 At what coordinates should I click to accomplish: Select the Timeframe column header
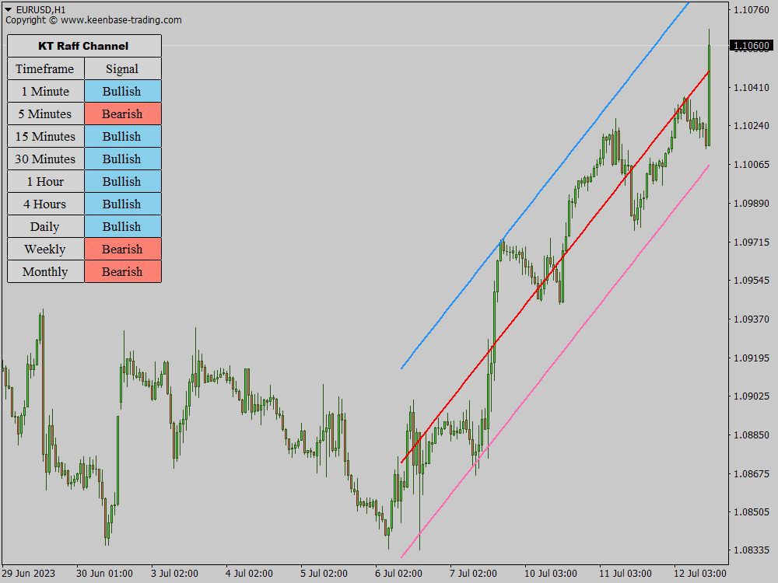click(x=45, y=68)
